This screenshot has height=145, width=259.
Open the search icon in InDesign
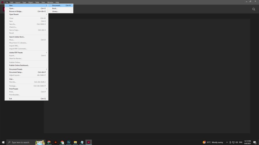pyautogui.click(x=253, y=9)
